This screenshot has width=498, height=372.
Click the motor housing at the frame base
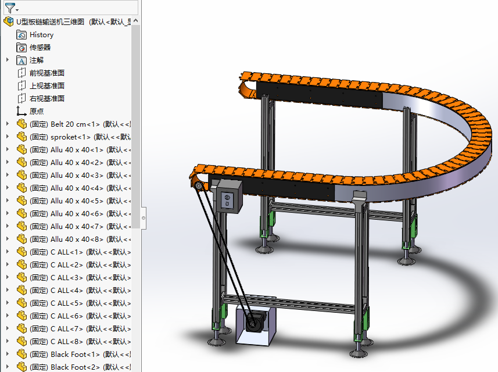[256, 325]
